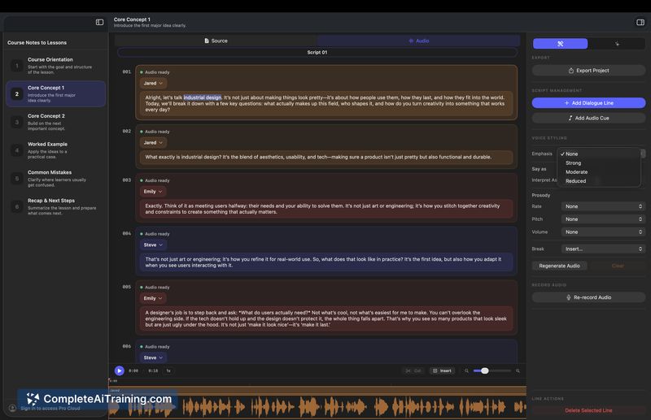Image resolution: width=651 pixels, height=420 pixels.
Task: Open Jared speaker dropdown on line 001
Action: point(153,84)
